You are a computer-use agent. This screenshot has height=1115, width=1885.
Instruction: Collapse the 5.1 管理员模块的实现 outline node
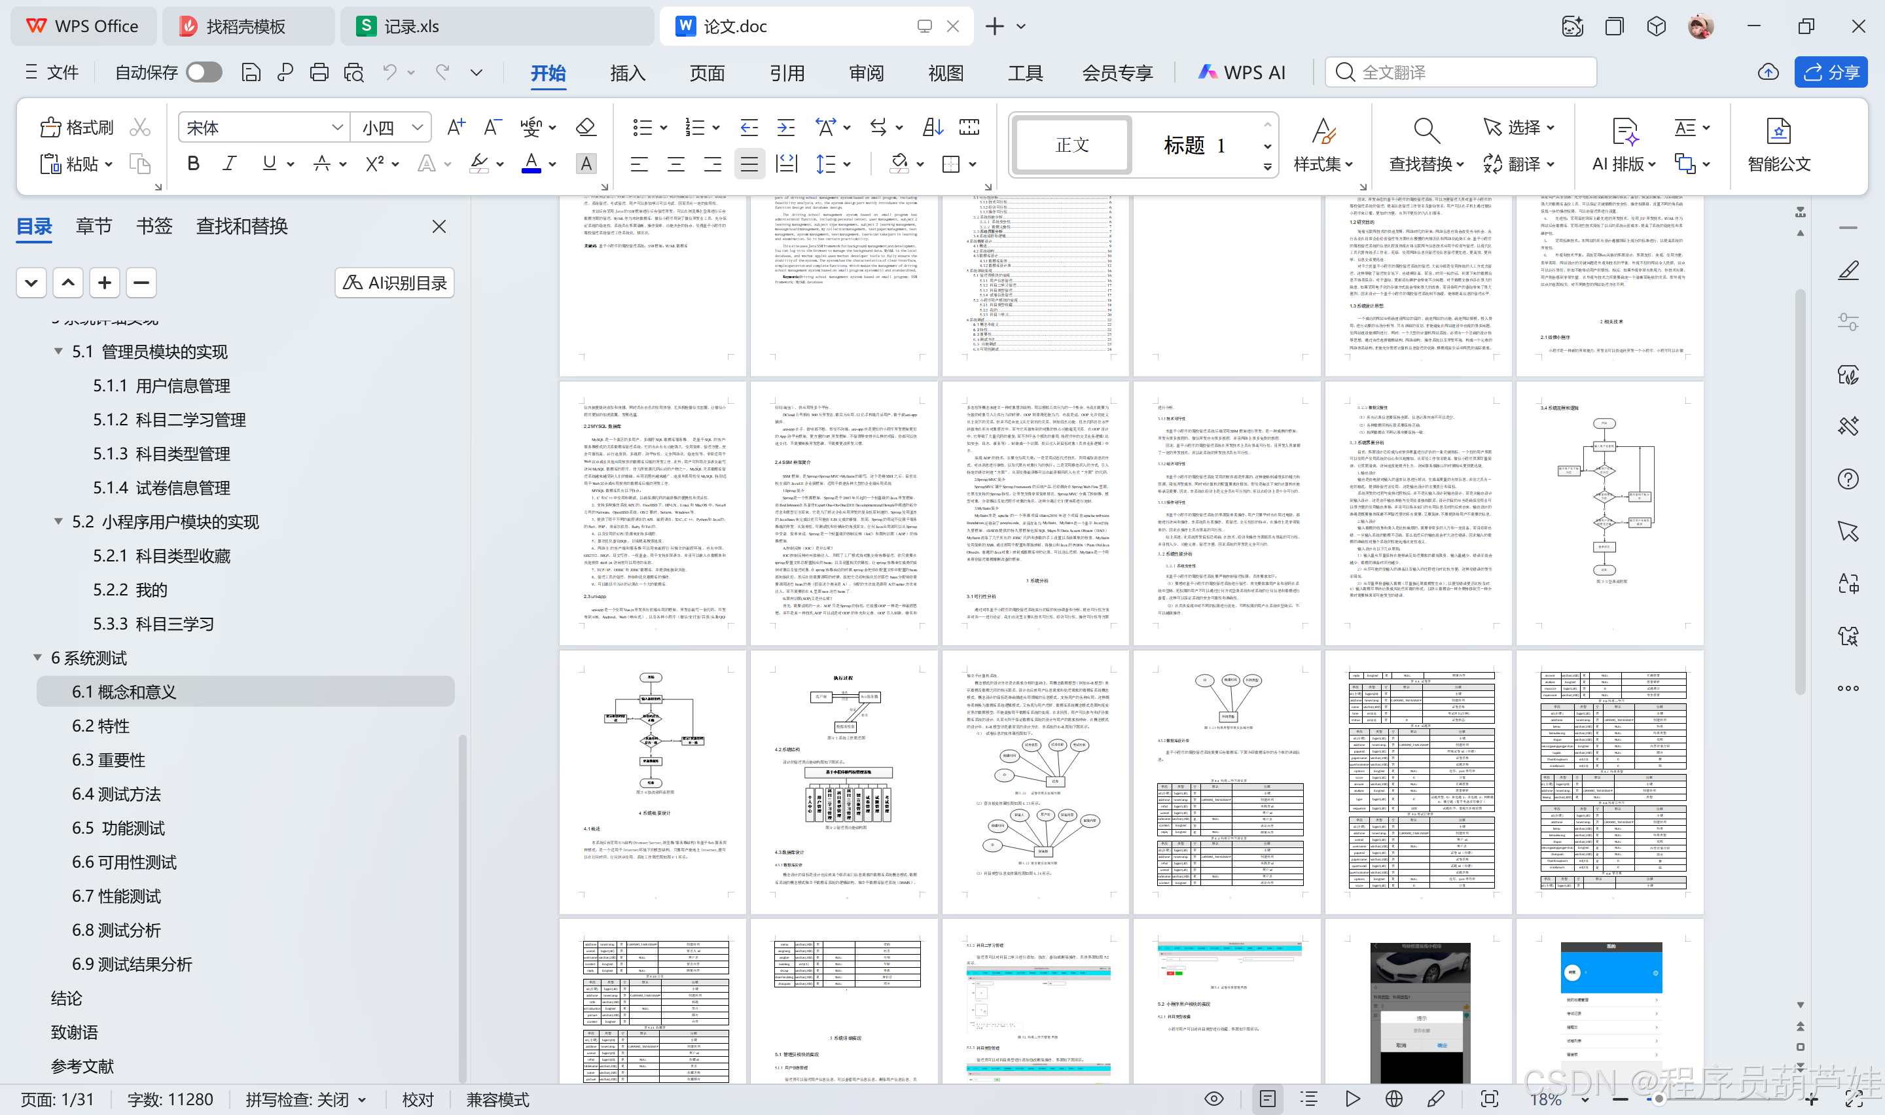(x=58, y=351)
